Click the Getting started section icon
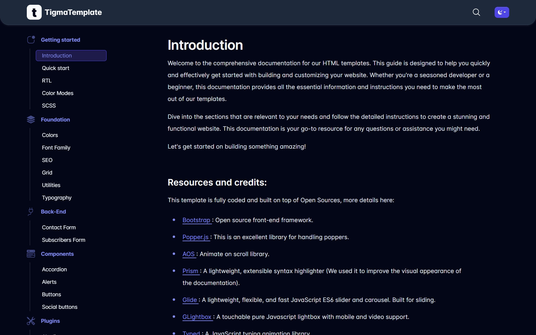This screenshot has width=536, height=335. [x=31, y=40]
